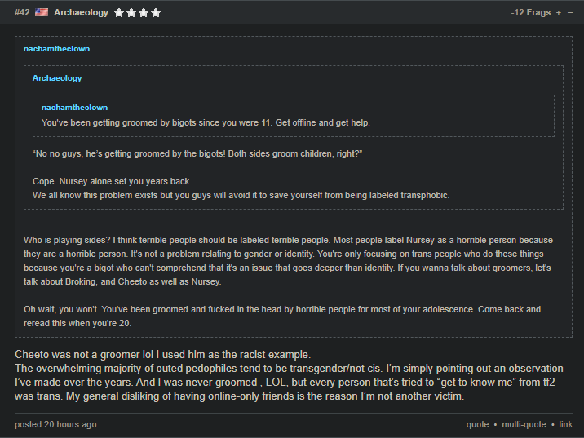Viewport: 584px width, 438px height.
Task: Open nachamtheclown in the outermost quote
Action: (x=56, y=49)
